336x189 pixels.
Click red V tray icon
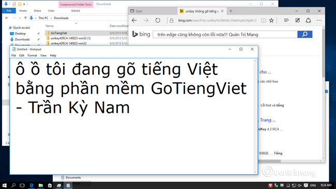pyautogui.click(x=270, y=185)
